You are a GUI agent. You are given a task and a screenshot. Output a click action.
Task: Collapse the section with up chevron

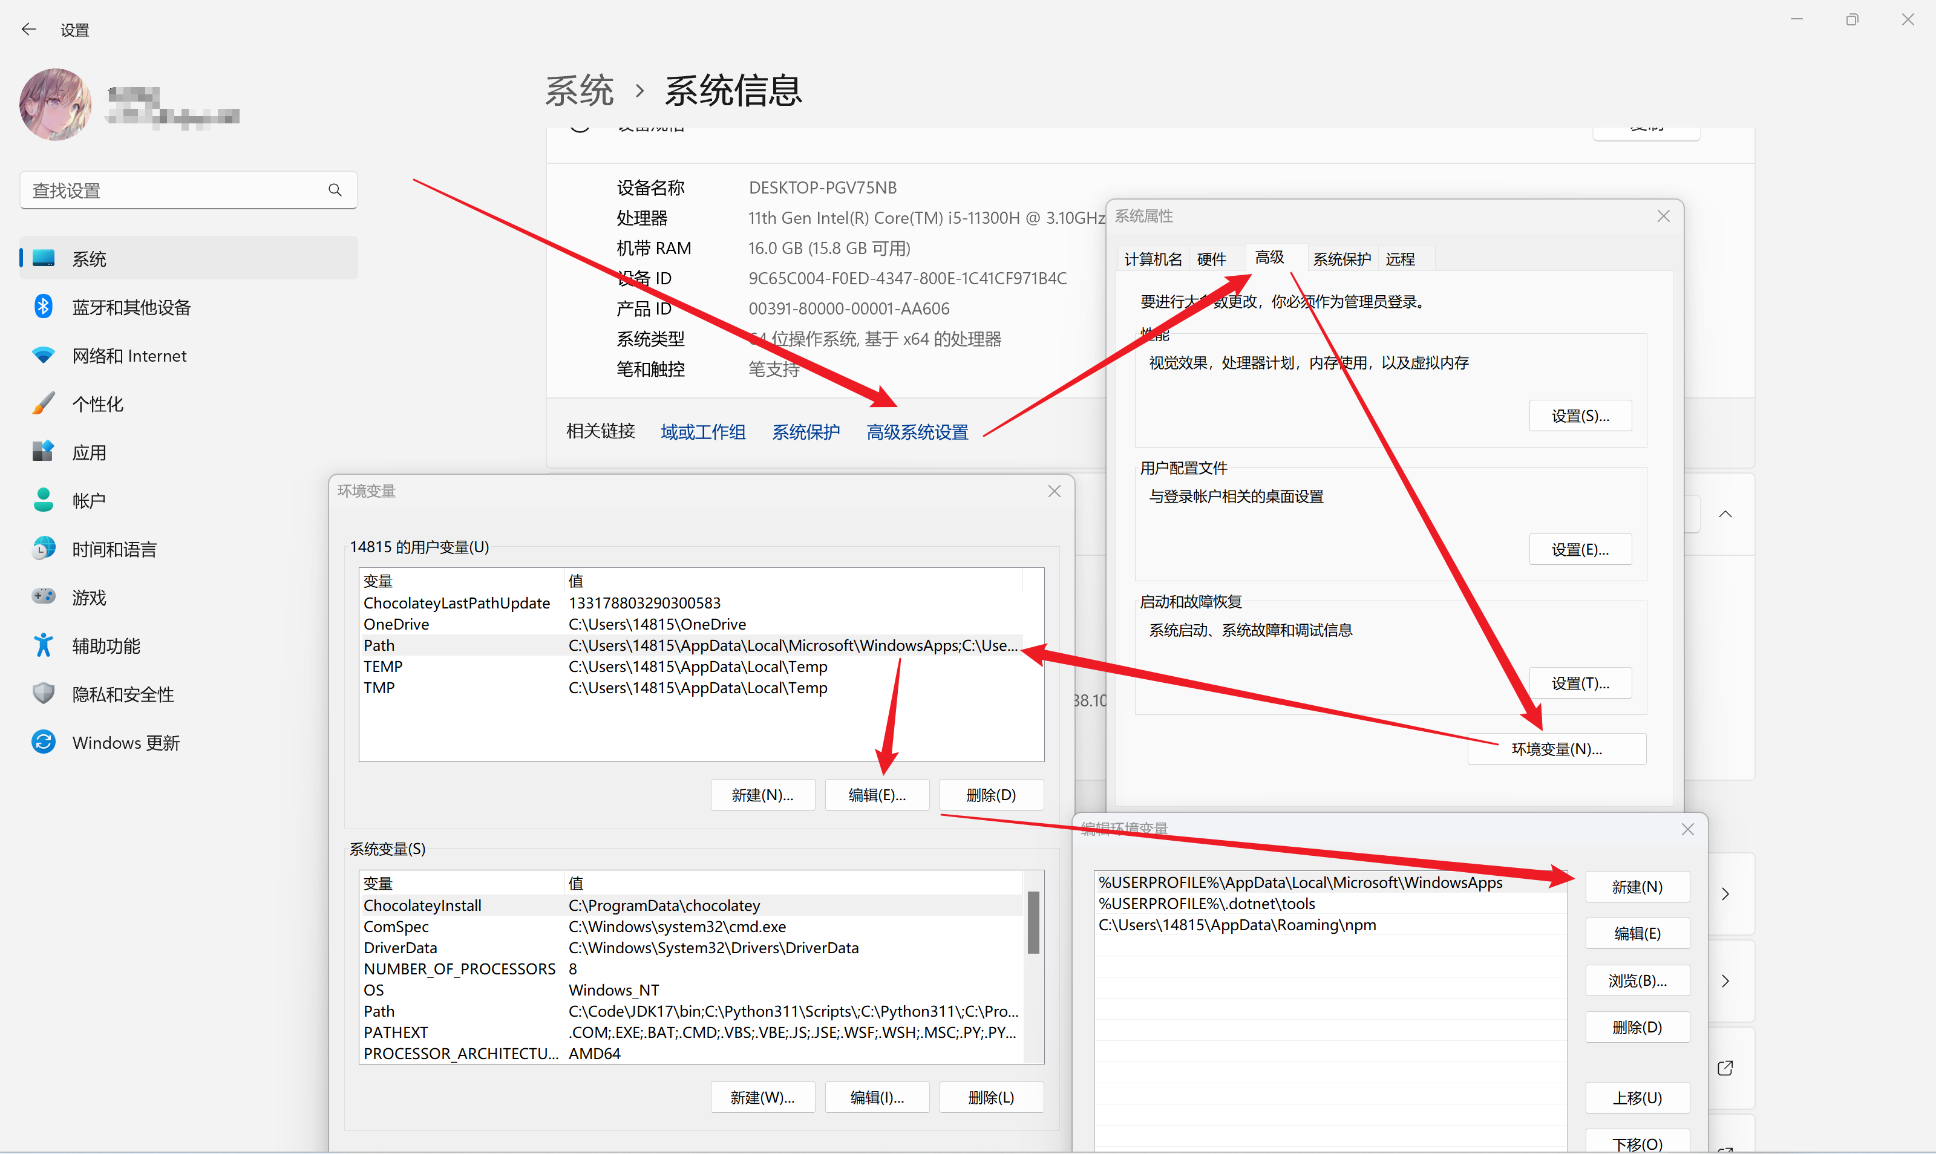[1724, 514]
